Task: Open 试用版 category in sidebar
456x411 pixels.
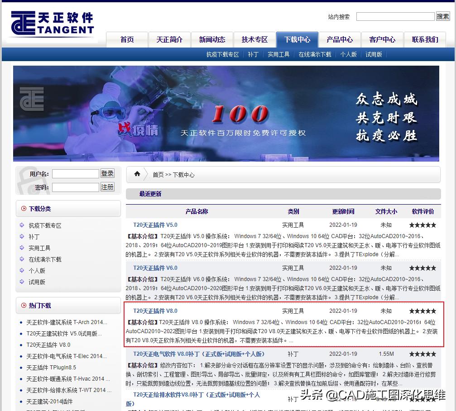Action: click(37, 282)
